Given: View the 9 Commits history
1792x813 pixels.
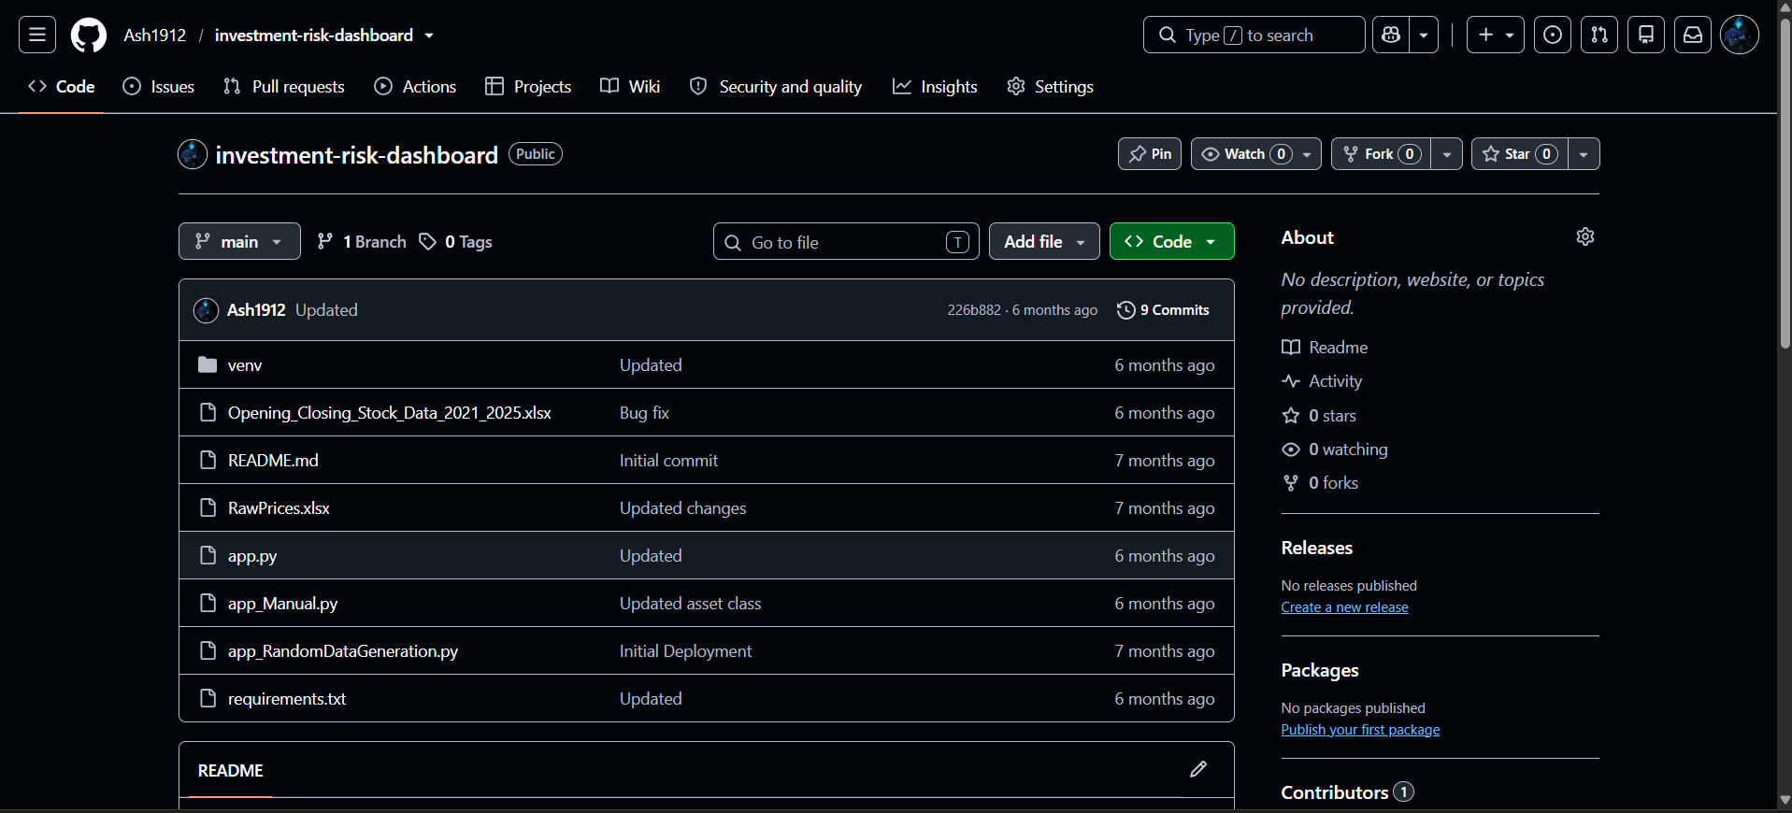Looking at the screenshot, I should click(x=1163, y=310).
